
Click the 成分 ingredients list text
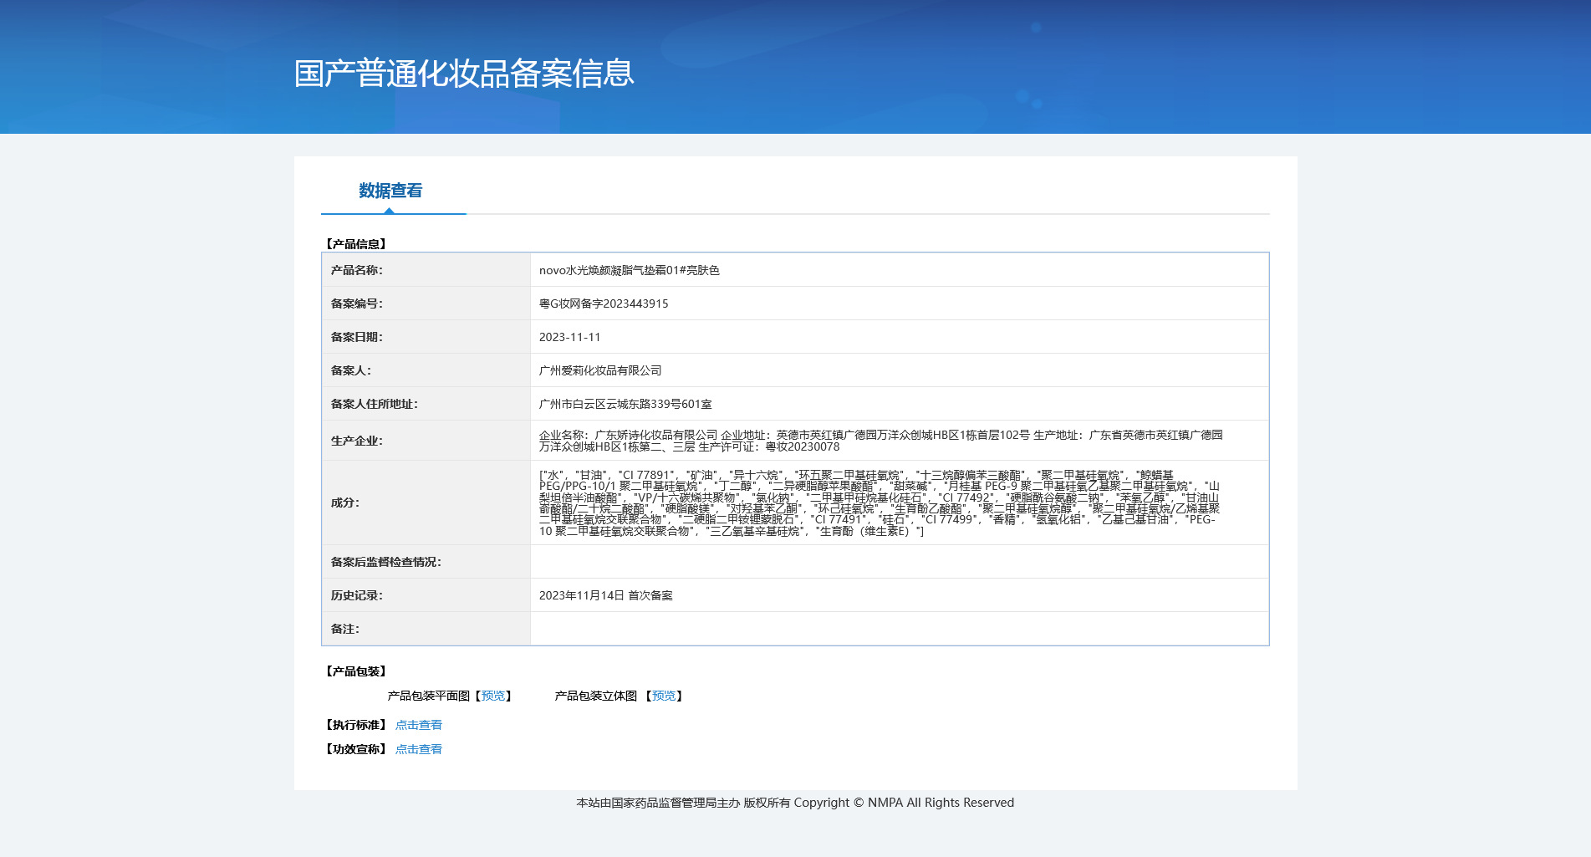tap(880, 502)
